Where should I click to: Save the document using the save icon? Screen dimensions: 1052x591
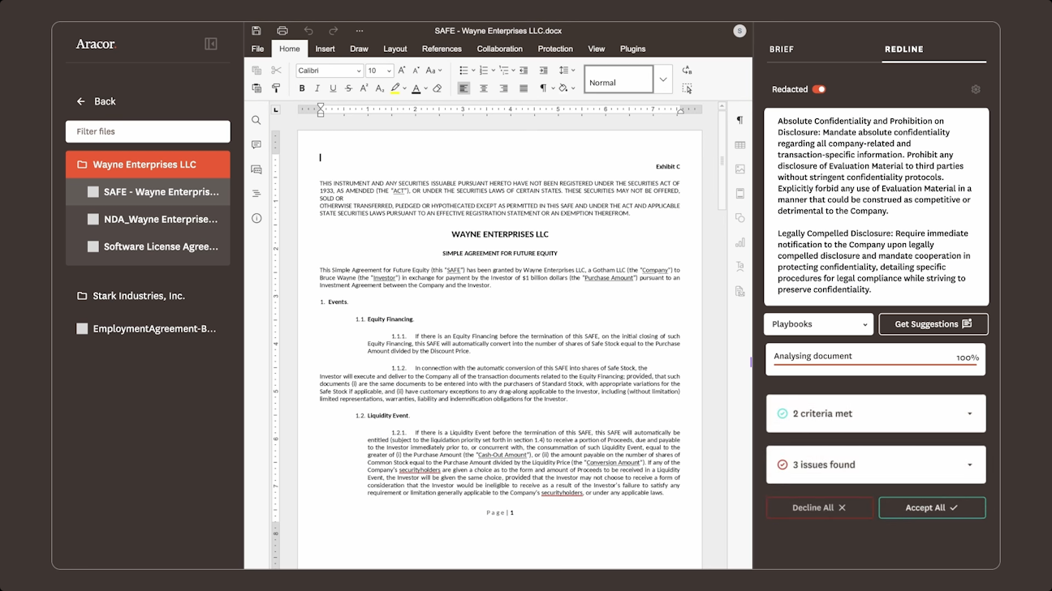pos(257,31)
